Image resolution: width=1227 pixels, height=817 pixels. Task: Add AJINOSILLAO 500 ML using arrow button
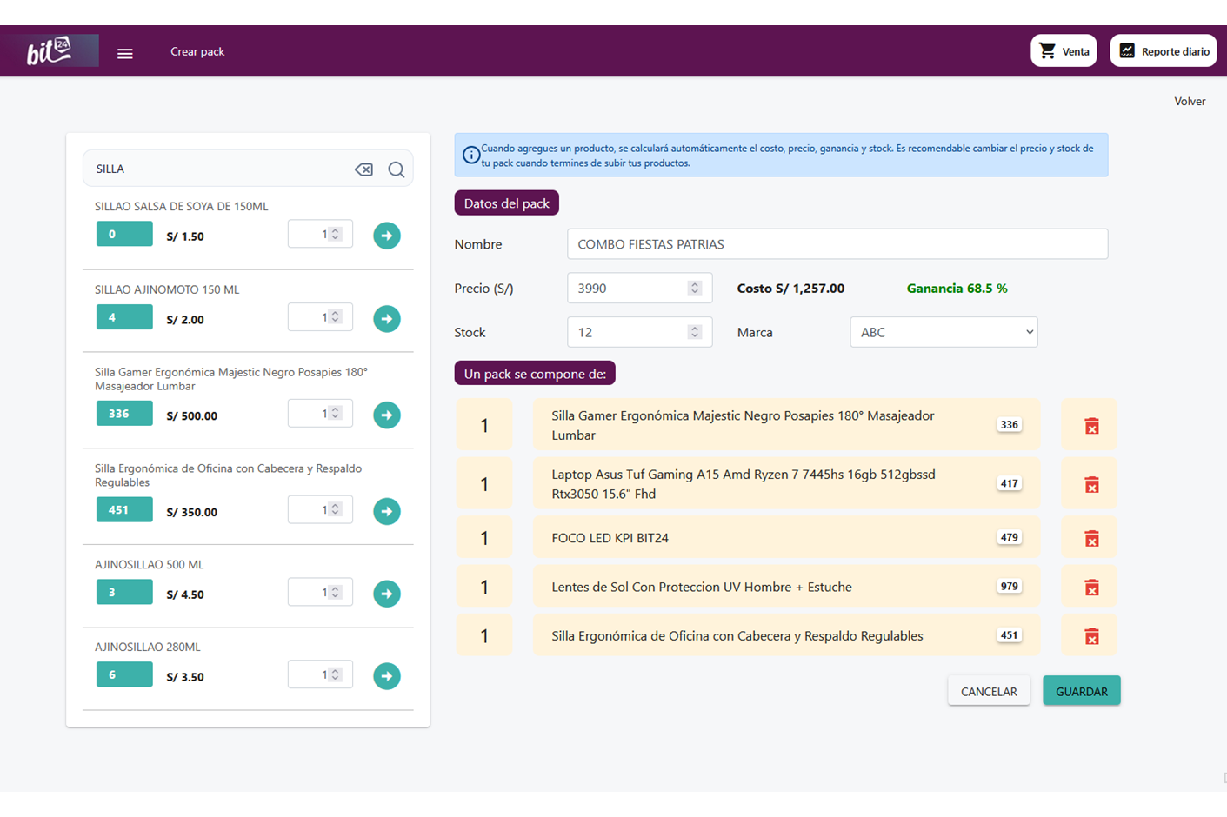pos(387,594)
